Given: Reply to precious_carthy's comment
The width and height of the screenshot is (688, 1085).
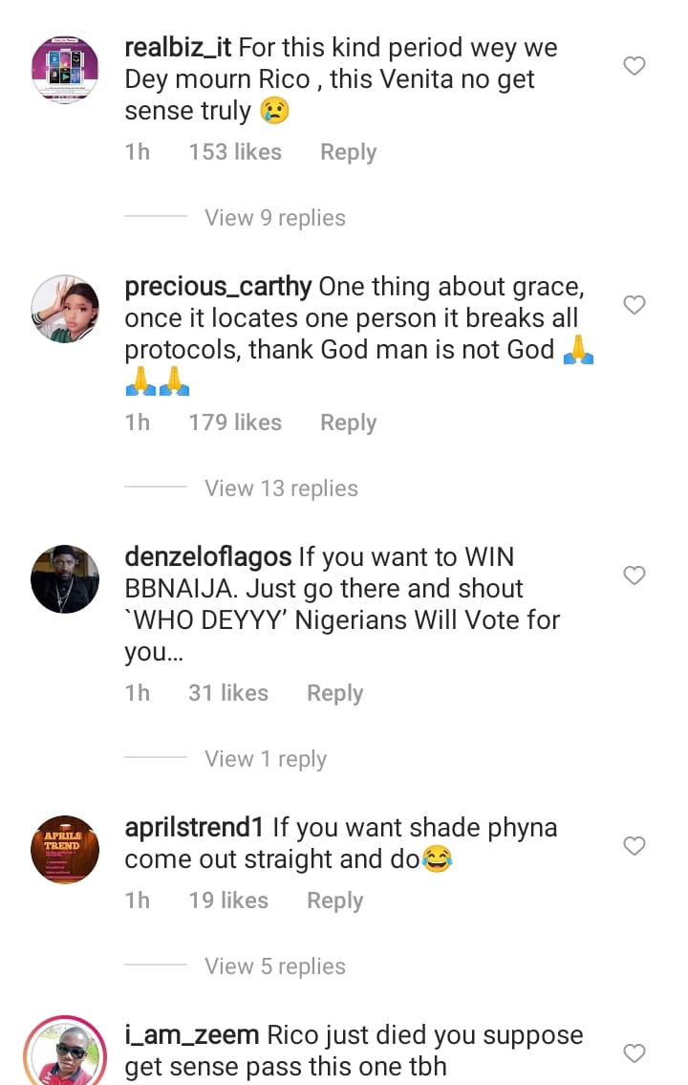Looking at the screenshot, I should pos(348,423).
